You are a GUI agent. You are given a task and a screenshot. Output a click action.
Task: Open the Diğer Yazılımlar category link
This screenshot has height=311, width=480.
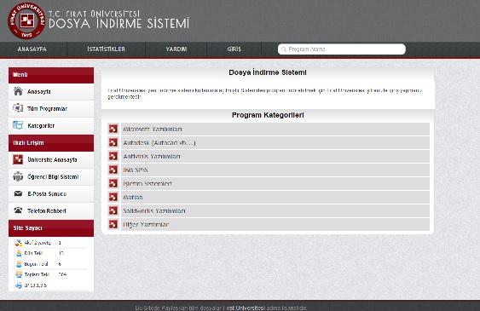(146, 224)
